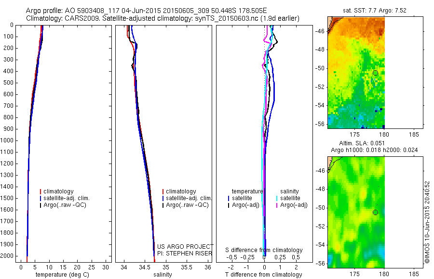Click red climatology swatch in temperature panel legend
This screenshot has width=434, height=279.
(x=41, y=191)
